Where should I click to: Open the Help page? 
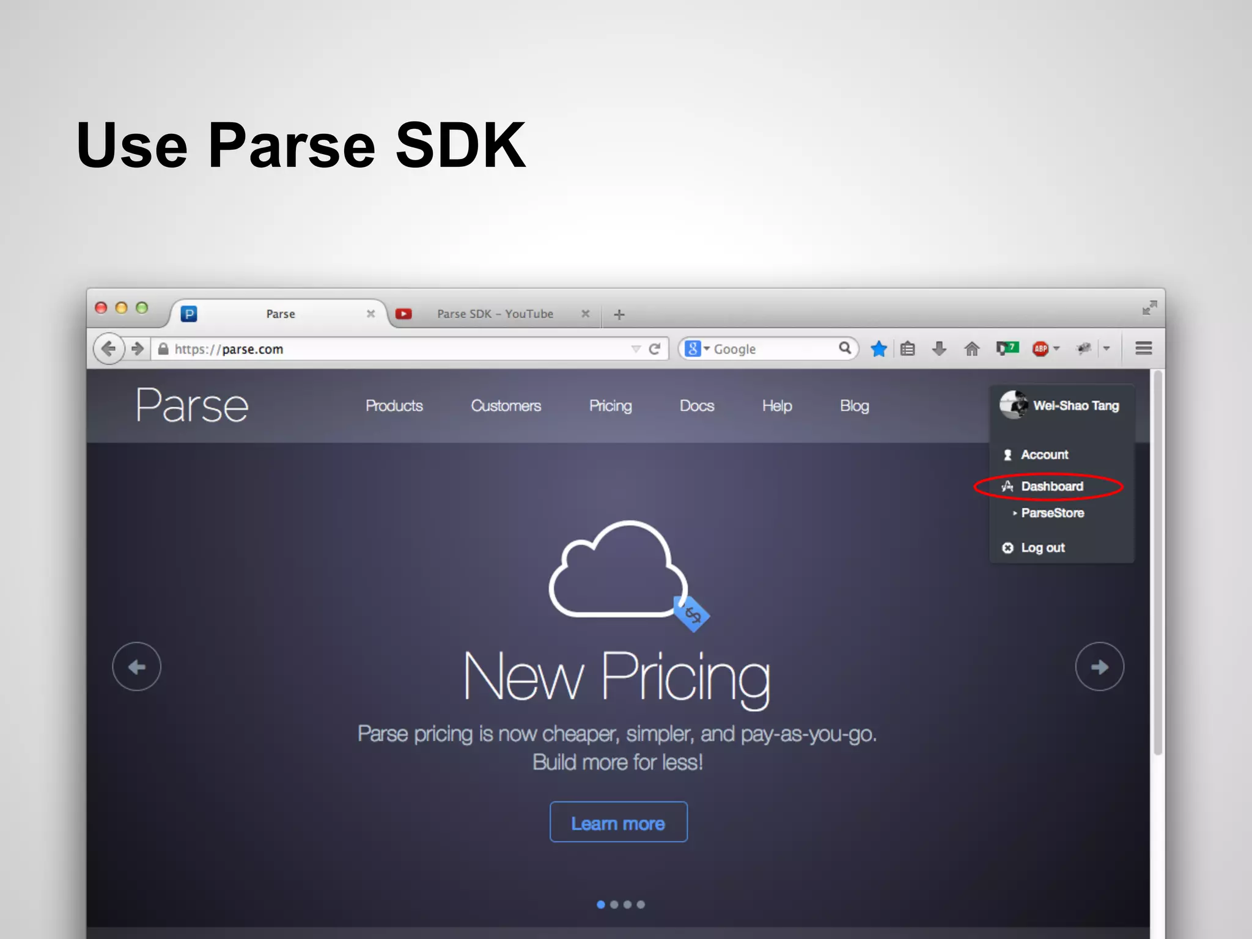(x=777, y=406)
